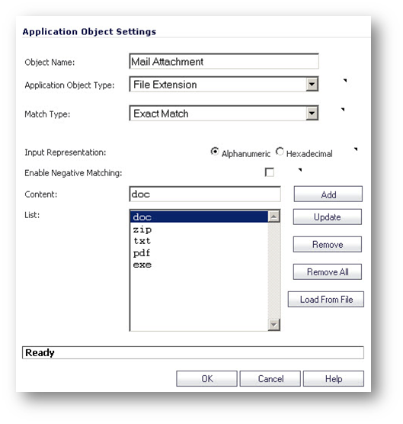Click the tooltip arrow next to Hexadecimal
The image size is (403, 424).
point(356,149)
